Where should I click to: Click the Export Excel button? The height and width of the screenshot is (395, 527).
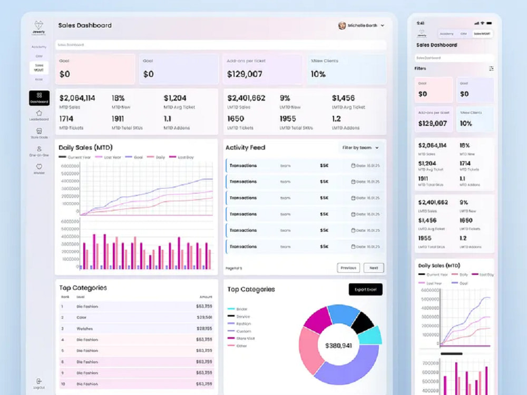[x=365, y=290]
